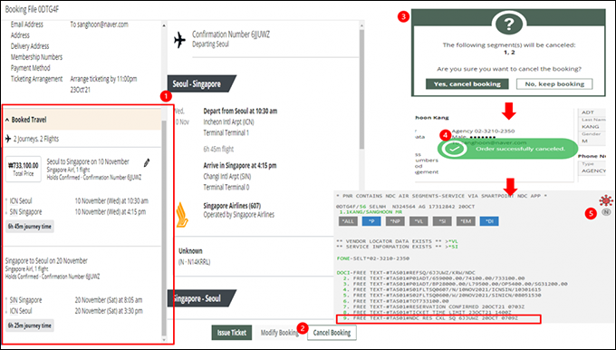
Task: Select Singapore to Seoul on 20 November journey
Action: click(x=46, y=261)
